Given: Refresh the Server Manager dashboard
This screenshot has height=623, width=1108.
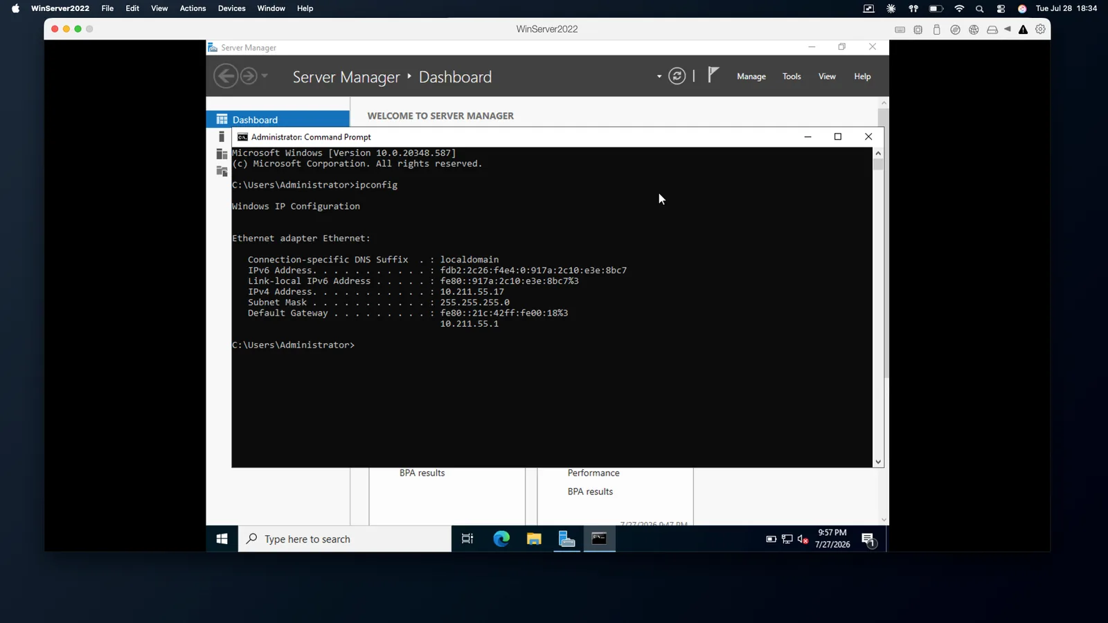Looking at the screenshot, I should tap(677, 76).
